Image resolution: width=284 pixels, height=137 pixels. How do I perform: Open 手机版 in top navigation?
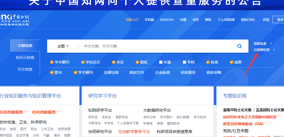point(149,20)
